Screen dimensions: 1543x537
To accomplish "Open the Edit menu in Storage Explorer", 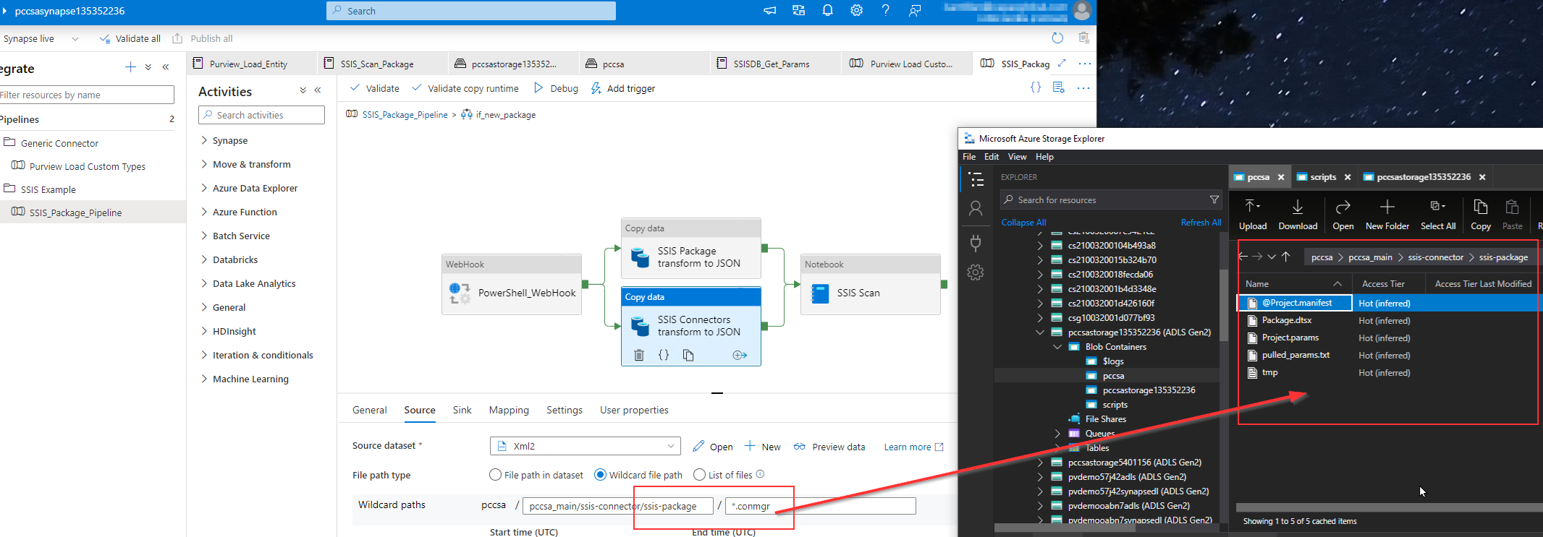I will click(992, 157).
